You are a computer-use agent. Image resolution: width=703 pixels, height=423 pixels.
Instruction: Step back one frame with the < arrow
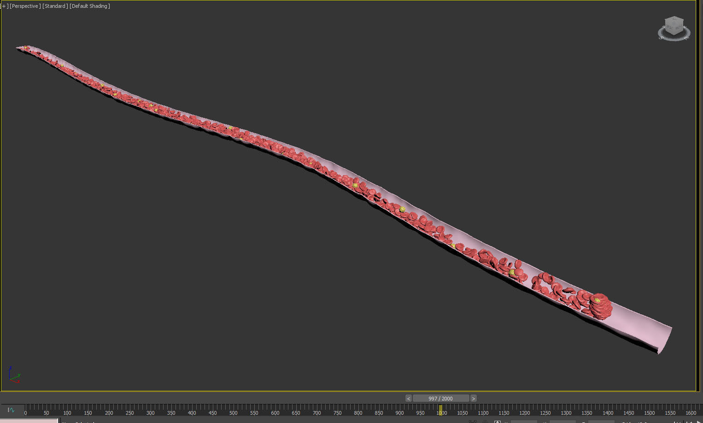click(409, 399)
